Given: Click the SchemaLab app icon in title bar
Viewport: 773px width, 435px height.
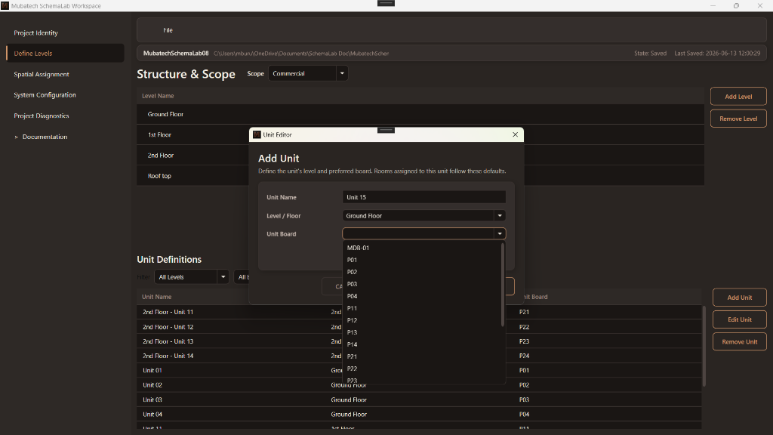Looking at the screenshot, I should point(5,6).
